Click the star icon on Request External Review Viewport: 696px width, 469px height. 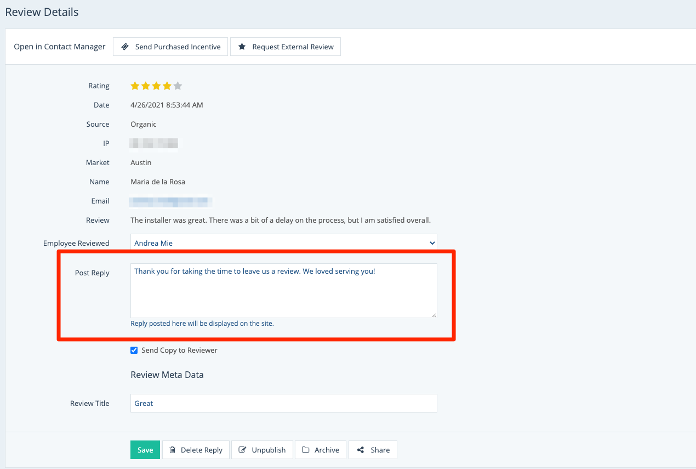pyautogui.click(x=242, y=47)
